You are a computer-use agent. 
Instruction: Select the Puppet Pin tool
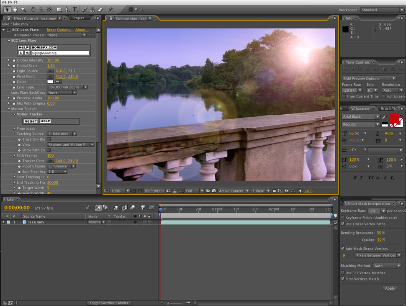point(110,9)
